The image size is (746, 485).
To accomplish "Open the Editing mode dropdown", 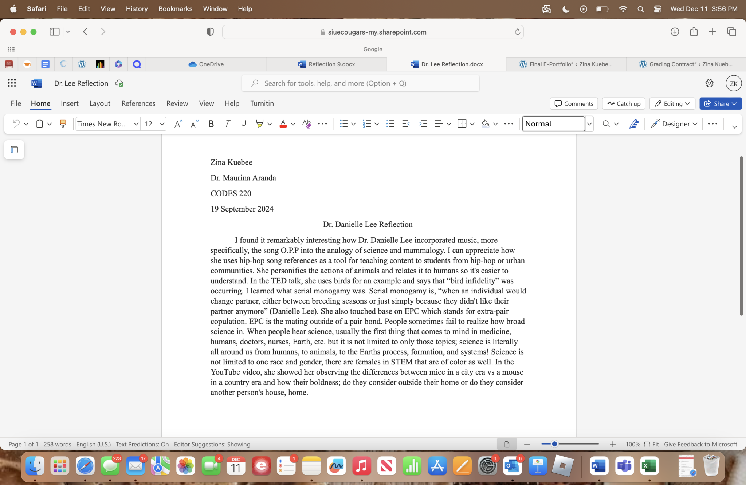I will (672, 103).
